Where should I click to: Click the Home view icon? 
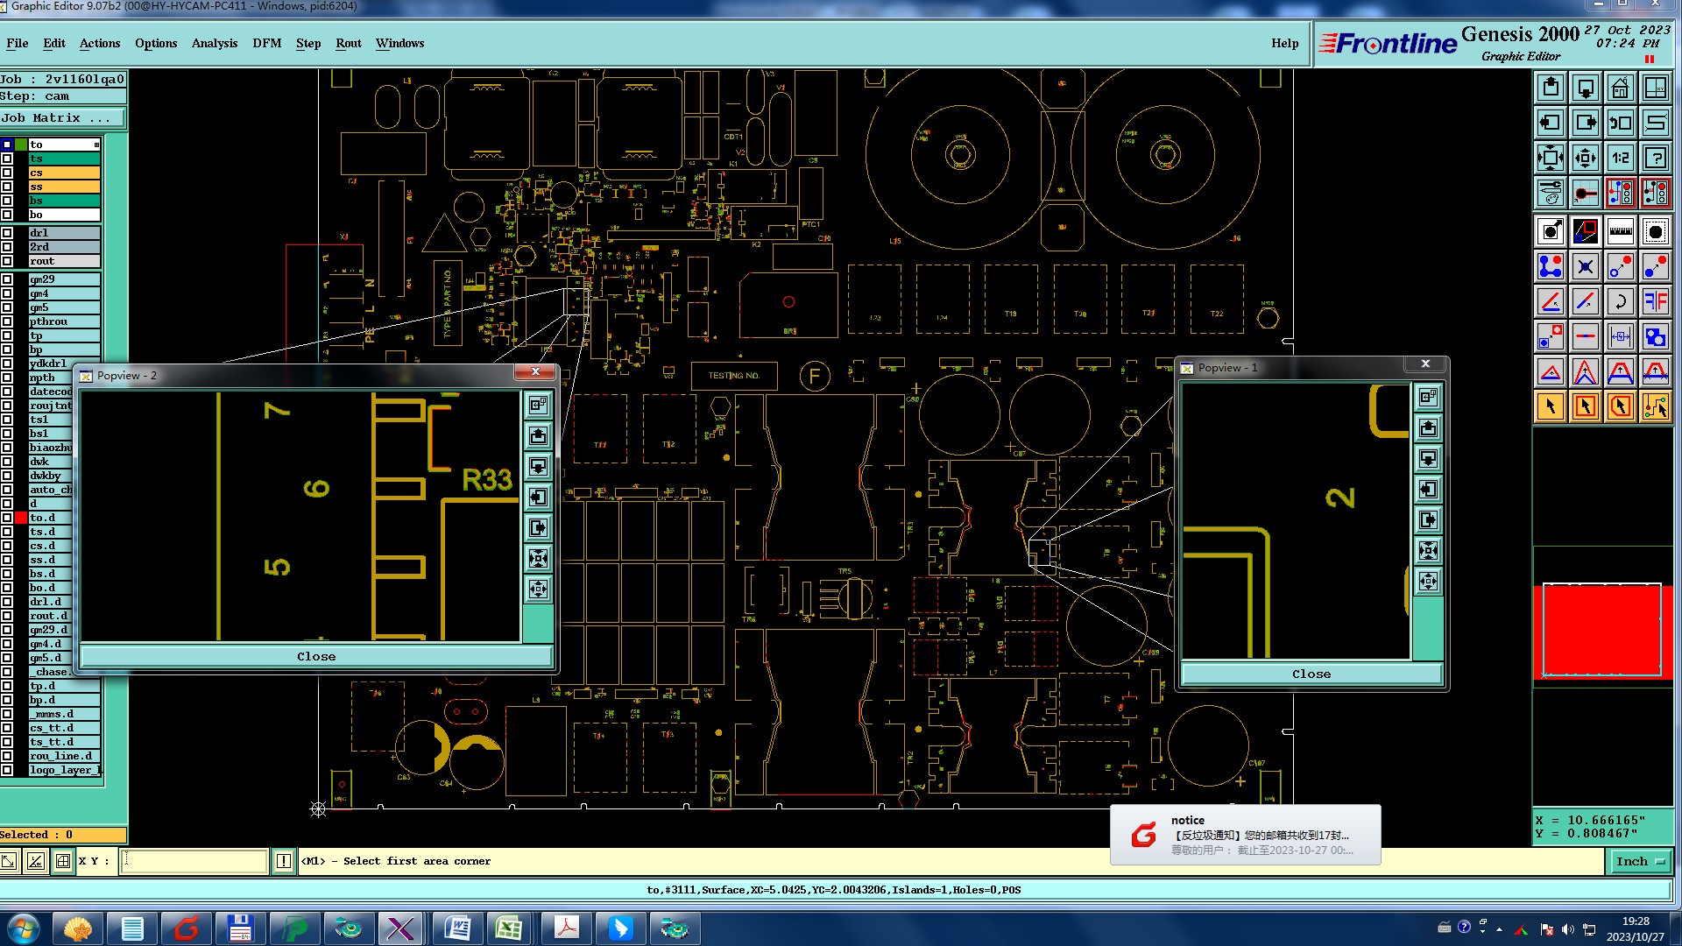[1620, 88]
